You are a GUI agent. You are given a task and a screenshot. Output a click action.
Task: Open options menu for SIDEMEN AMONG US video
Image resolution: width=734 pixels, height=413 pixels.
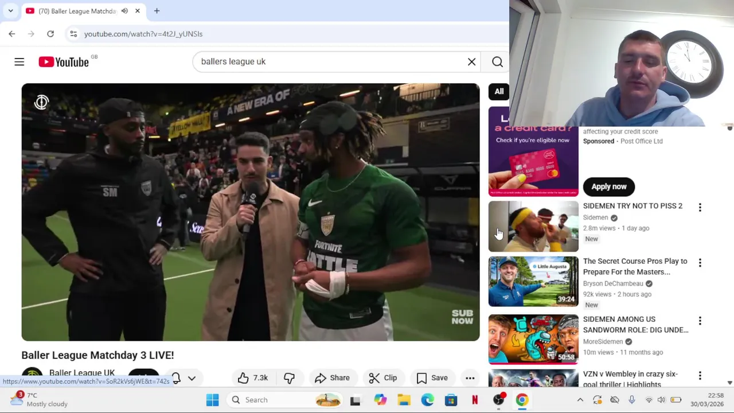[700, 321]
